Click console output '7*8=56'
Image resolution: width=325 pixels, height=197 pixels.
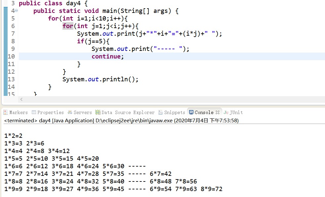click(186, 181)
